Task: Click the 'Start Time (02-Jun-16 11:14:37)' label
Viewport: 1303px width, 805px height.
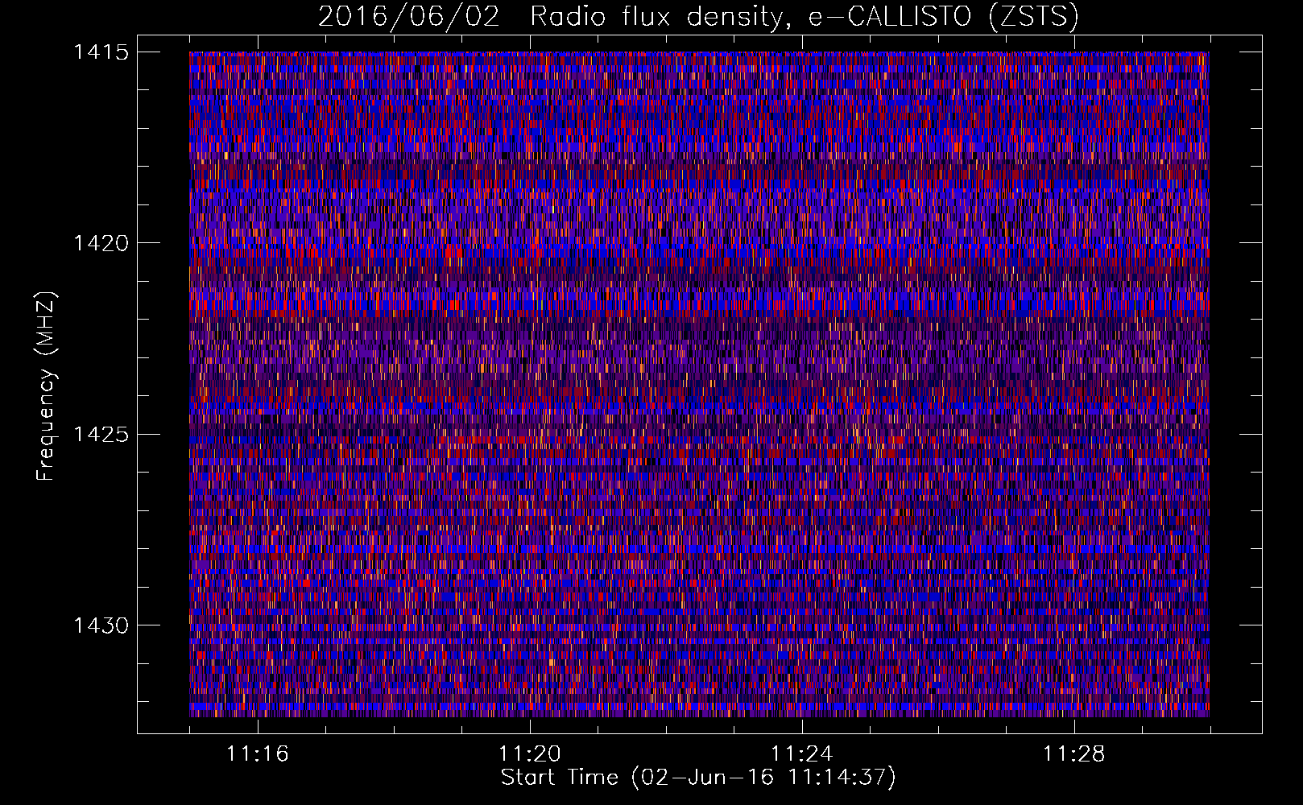Action: pyautogui.click(x=698, y=778)
